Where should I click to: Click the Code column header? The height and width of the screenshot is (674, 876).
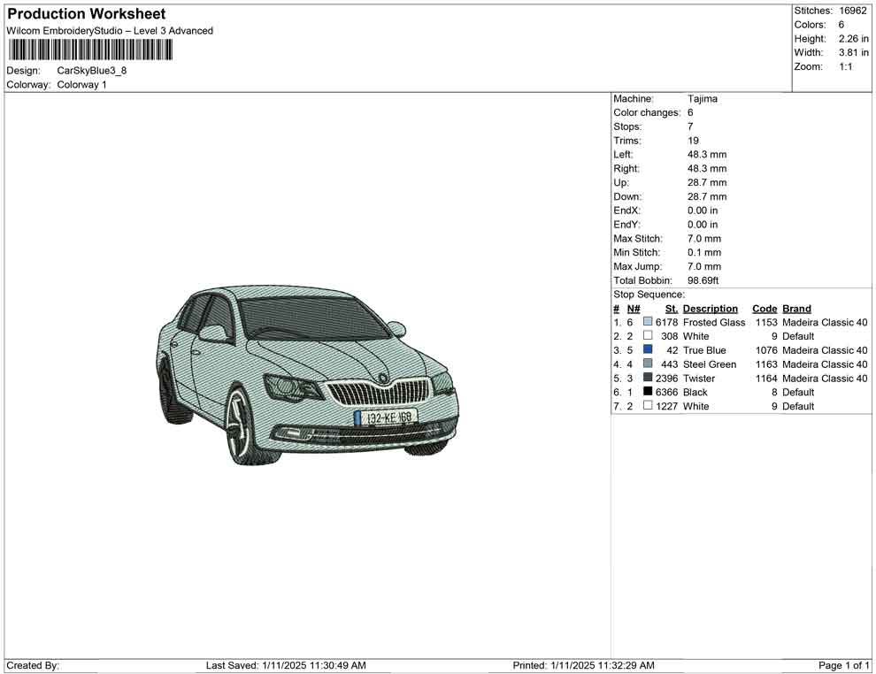click(764, 309)
